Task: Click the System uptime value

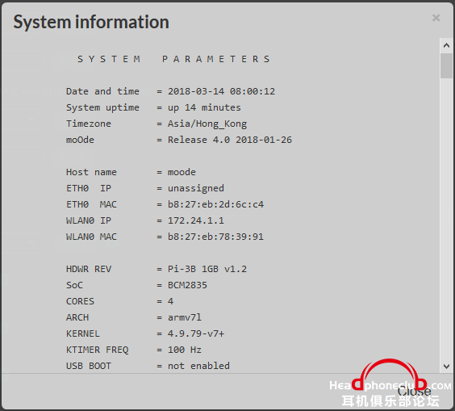Action: [x=204, y=107]
